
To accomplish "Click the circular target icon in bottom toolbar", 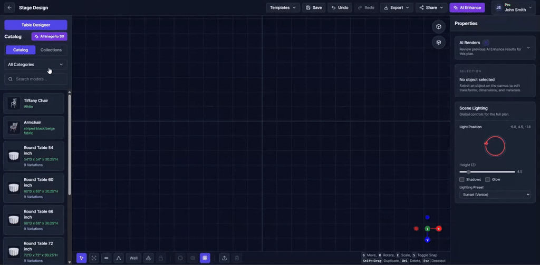I will pyautogui.click(x=180, y=258).
